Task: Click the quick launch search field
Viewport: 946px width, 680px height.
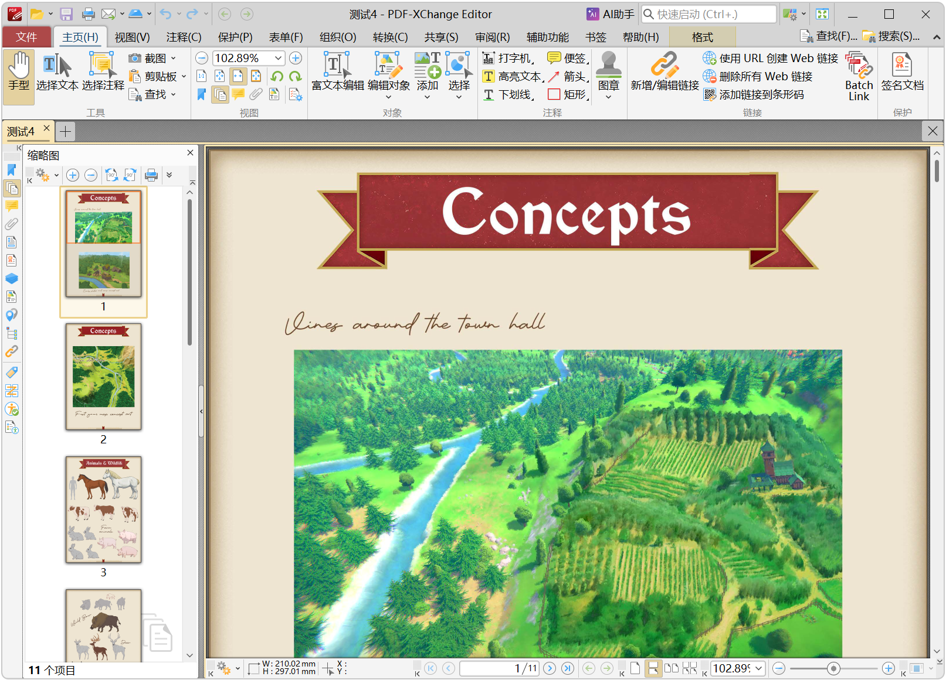Action: pos(709,14)
